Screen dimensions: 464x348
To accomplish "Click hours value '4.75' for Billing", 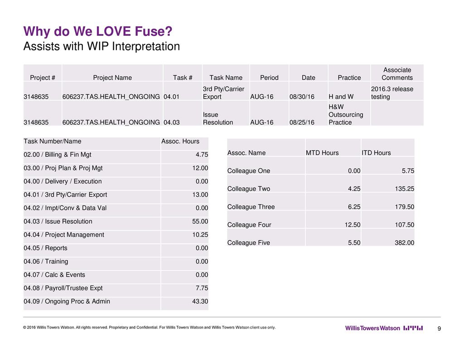I will click(202, 155).
